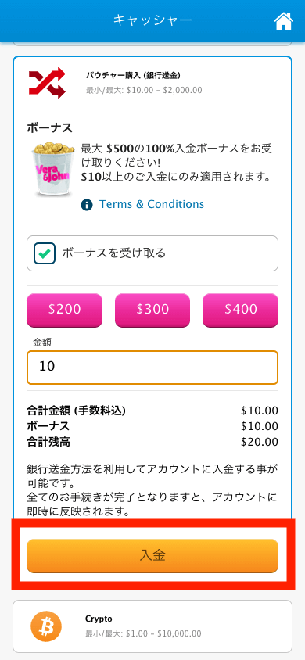305x660 pixels.
Task: Click the orange 入金 deposit button
Action: coord(152,556)
